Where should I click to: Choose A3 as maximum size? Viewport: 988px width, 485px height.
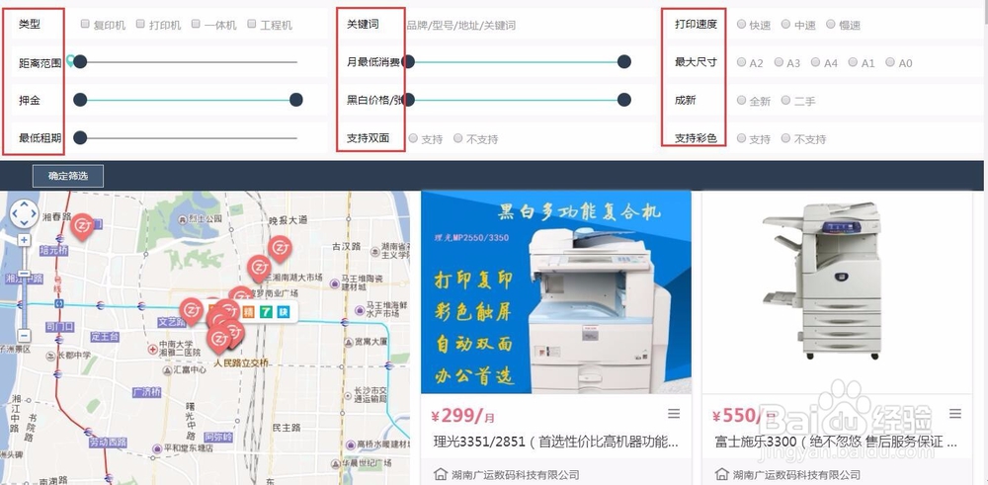[779, 61]
